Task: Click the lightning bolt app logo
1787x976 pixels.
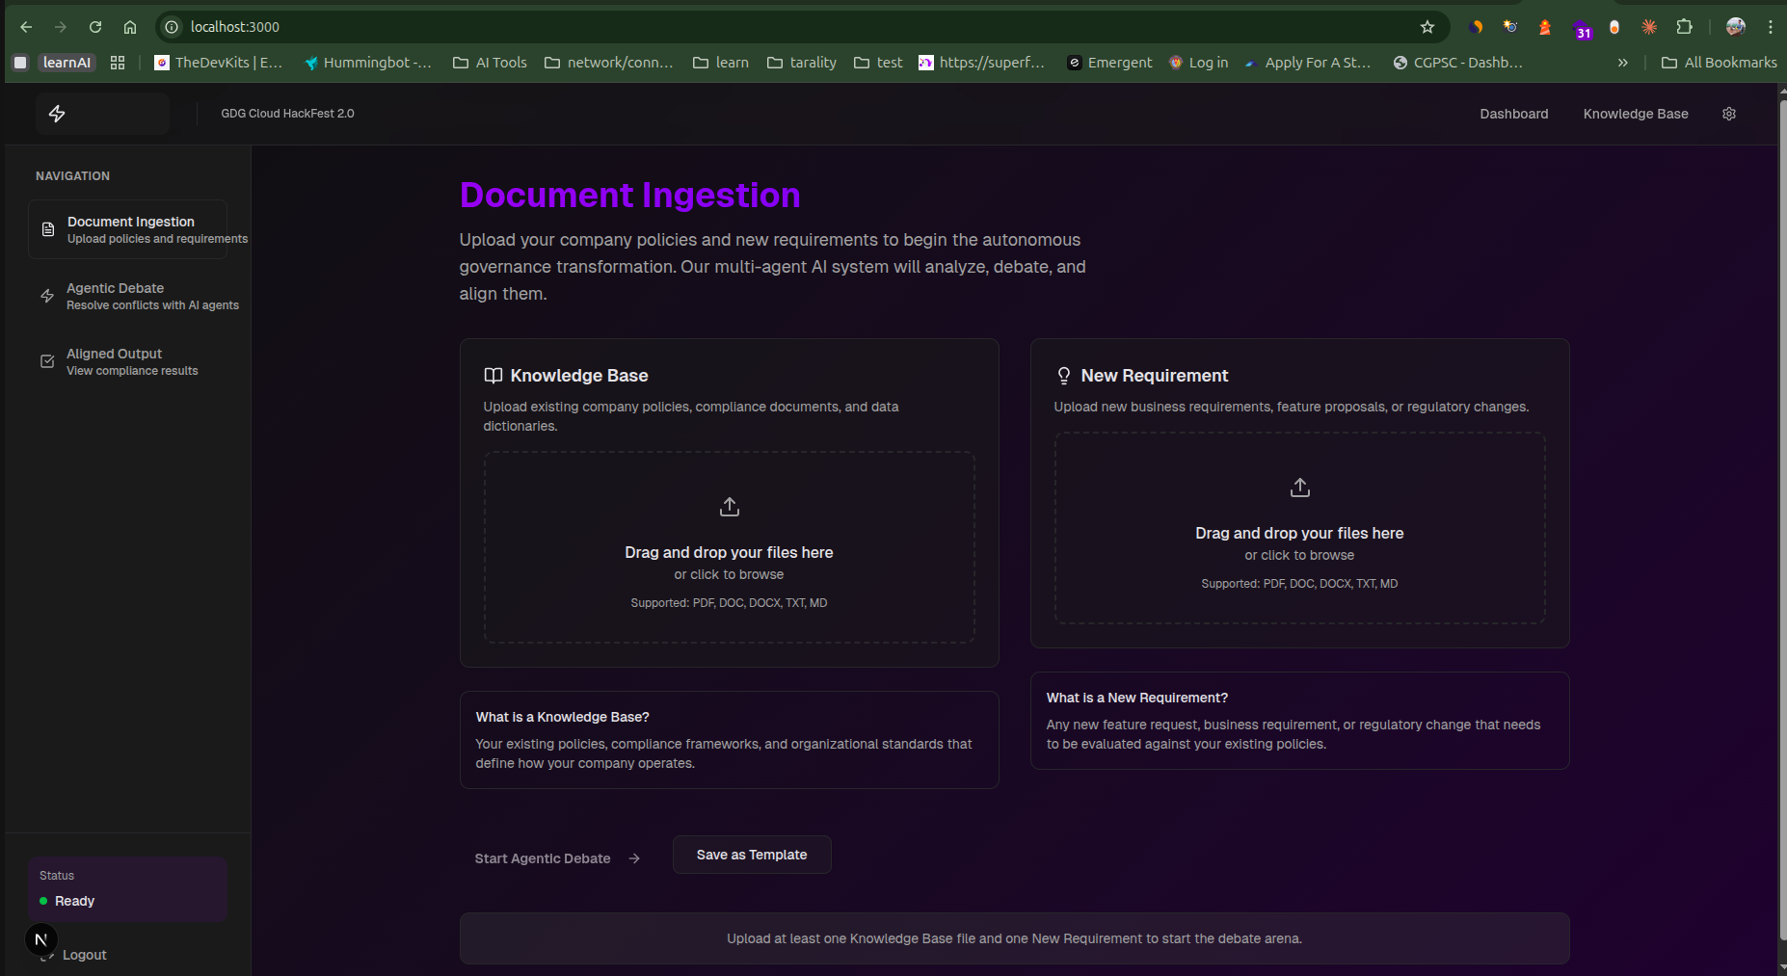Action: tap(57, 114)
